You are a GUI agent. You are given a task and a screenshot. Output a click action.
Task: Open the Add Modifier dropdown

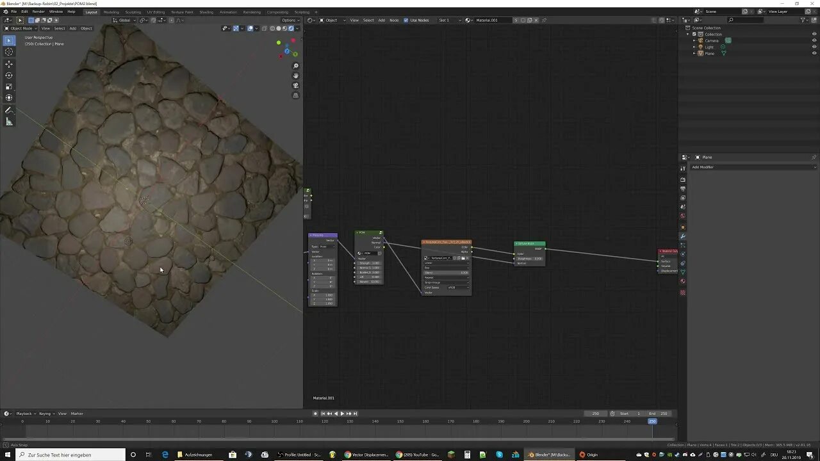click(x=753, y=167)
